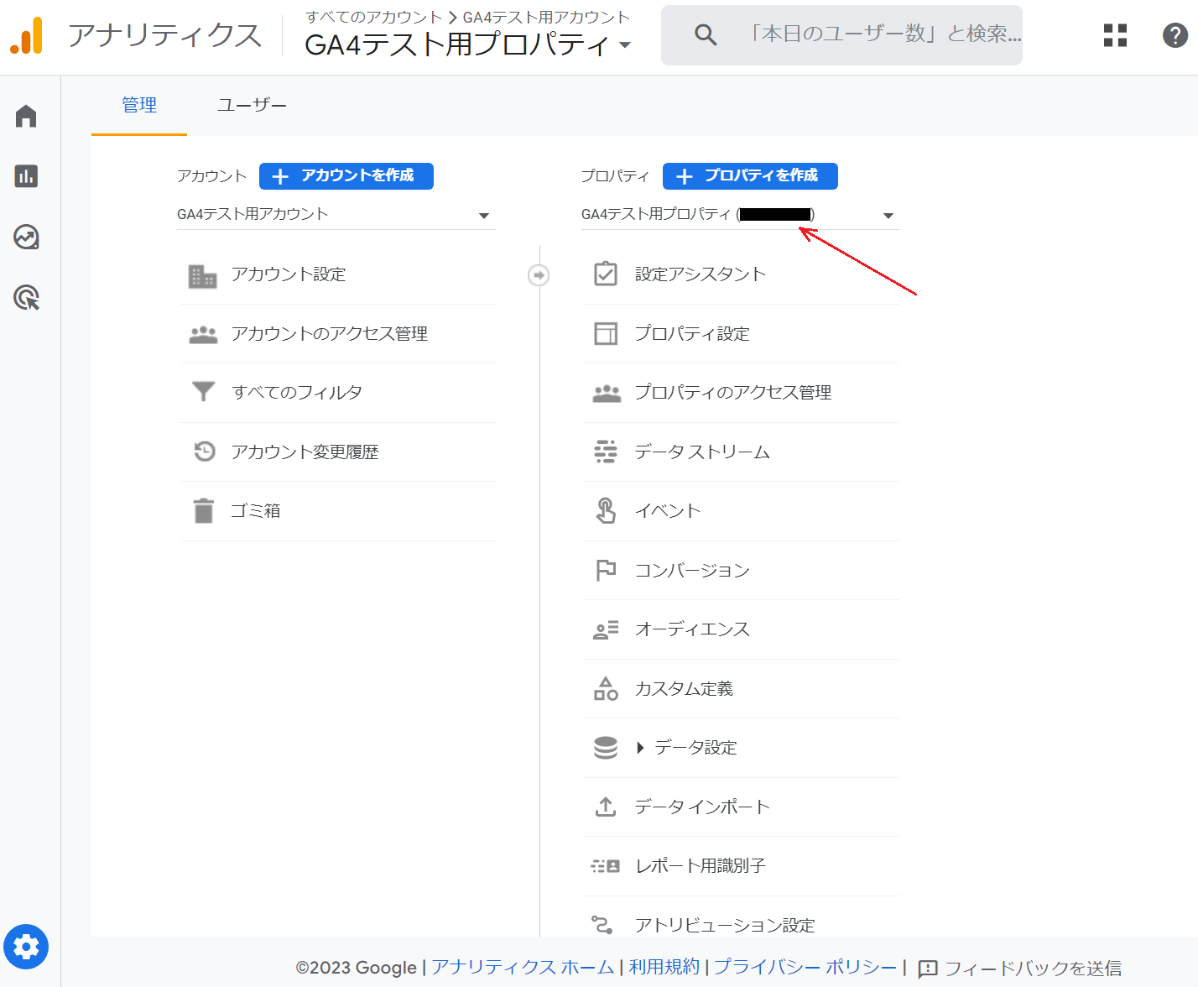Click the レポート用識別子 icon
Screen dimensions: 1198x987
pos(606,865)
